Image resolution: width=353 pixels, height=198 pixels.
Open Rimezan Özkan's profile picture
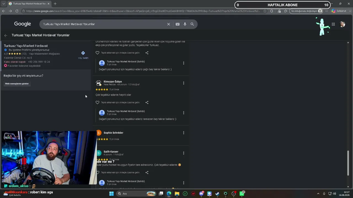98,83
